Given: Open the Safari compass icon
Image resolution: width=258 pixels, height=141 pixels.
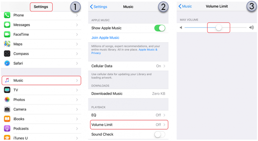Looking at the screenshot, I should point(7,63).
